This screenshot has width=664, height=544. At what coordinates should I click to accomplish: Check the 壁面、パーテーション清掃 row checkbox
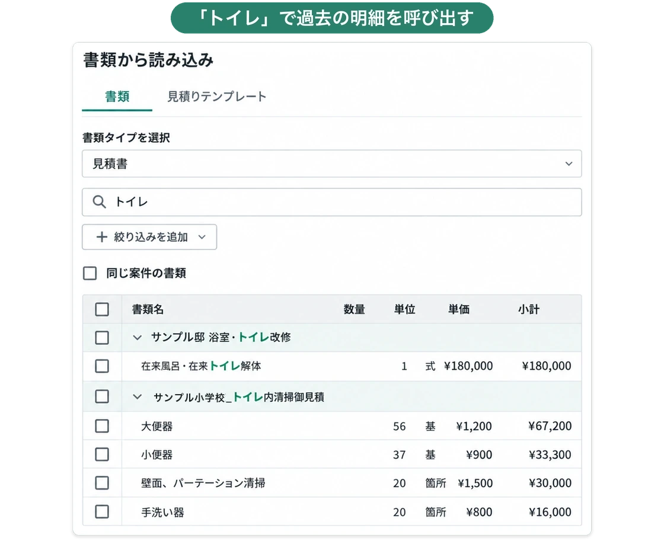point(102,482)
